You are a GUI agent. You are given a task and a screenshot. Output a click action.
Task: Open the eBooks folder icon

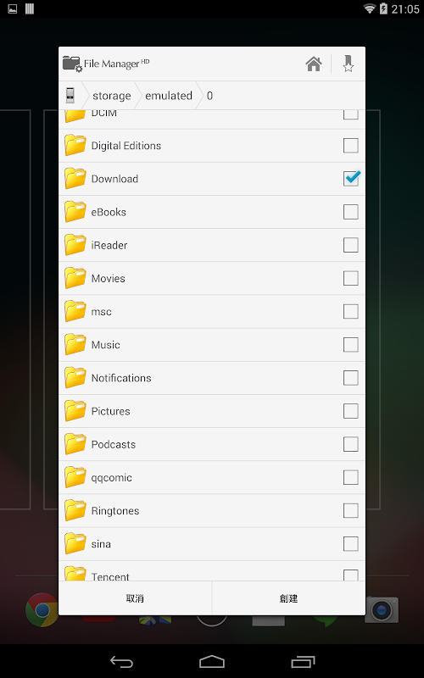[x=75, y=212]
